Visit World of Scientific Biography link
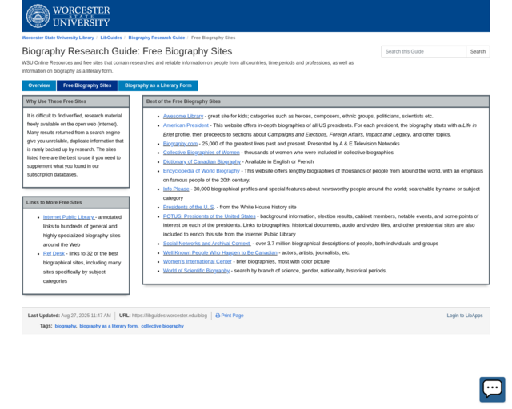Viewport: 512px width, 409px height. [x=196, y=271]
